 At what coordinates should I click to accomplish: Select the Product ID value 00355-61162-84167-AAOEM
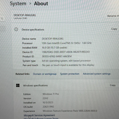57,56
